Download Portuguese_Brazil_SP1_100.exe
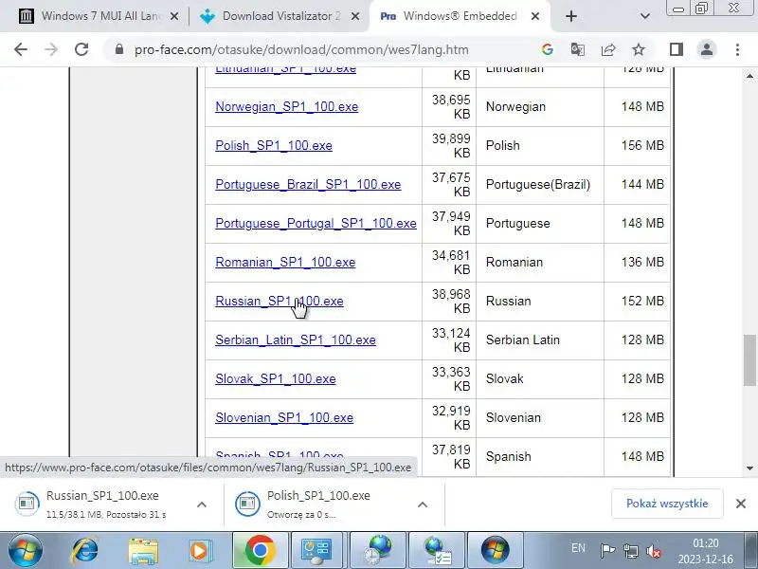The height and width of the screenshot is (569, 758). 308,184
